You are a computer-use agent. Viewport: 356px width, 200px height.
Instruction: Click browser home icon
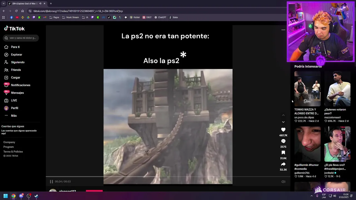(x=23, y=11)
